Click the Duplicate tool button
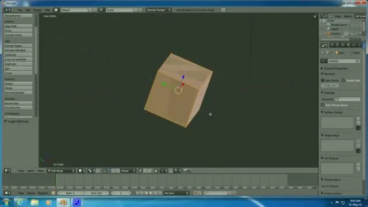Screen dimensions: 368x207 pyautogui.click(x=18, y=64)
